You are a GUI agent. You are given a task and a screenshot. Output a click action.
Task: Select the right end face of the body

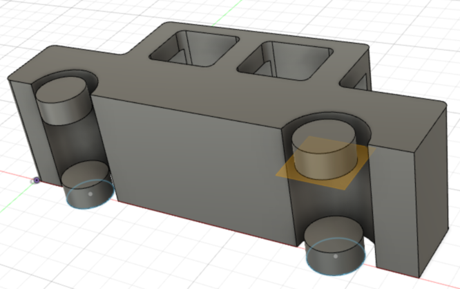click(432, 191)
